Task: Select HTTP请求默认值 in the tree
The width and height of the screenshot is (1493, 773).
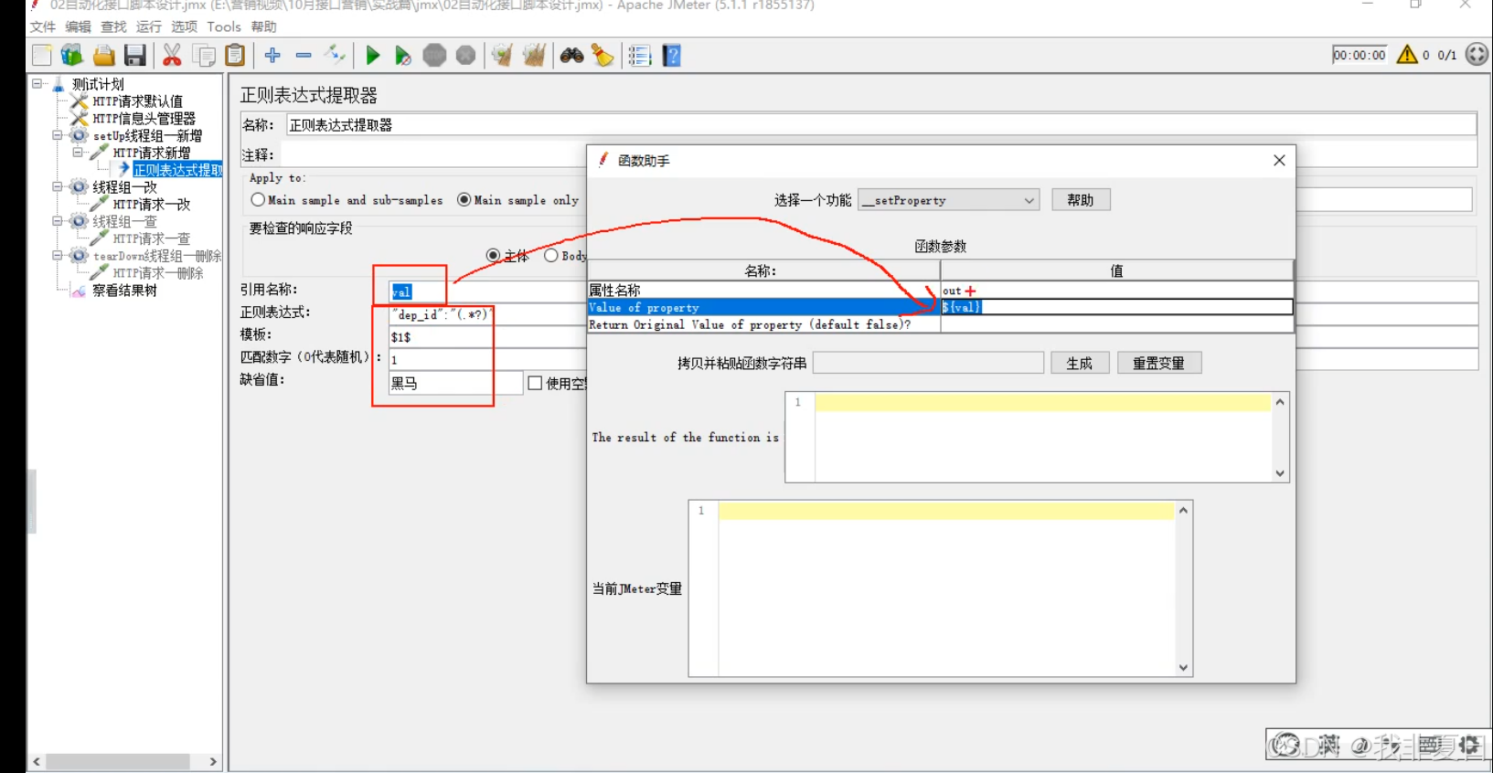Action: tap(137, 101)
